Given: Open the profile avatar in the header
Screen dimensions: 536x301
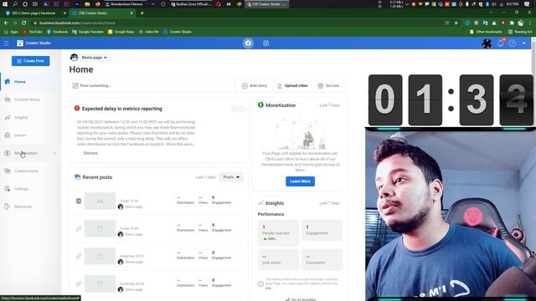Looking at the screenshot, I should coord(487,43).
